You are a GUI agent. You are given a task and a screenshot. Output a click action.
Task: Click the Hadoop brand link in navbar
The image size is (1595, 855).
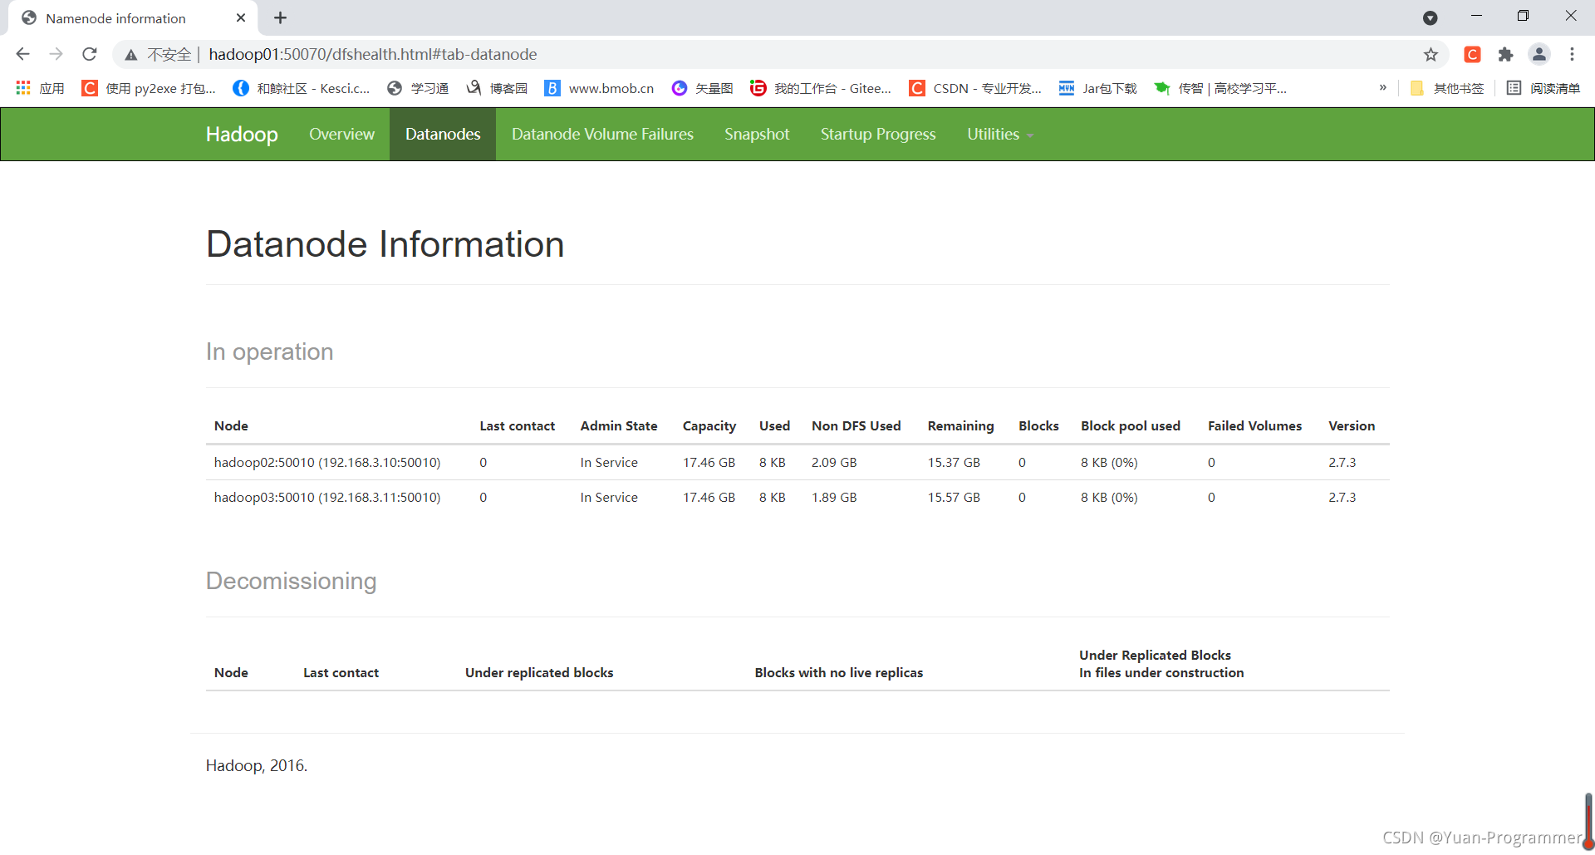242,134
